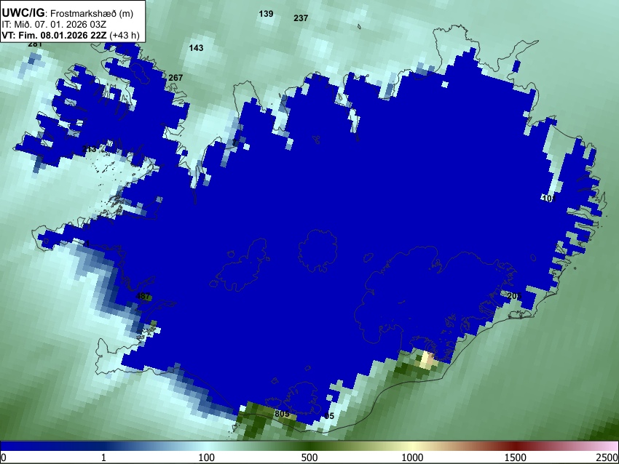Click the map value 101
The width and height of the screenshot is (619, 464).
click(549, 199)
